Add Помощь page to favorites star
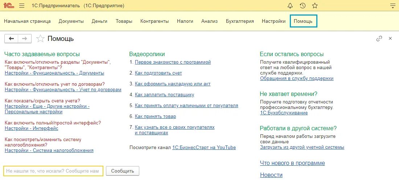 tap(40, 39)
